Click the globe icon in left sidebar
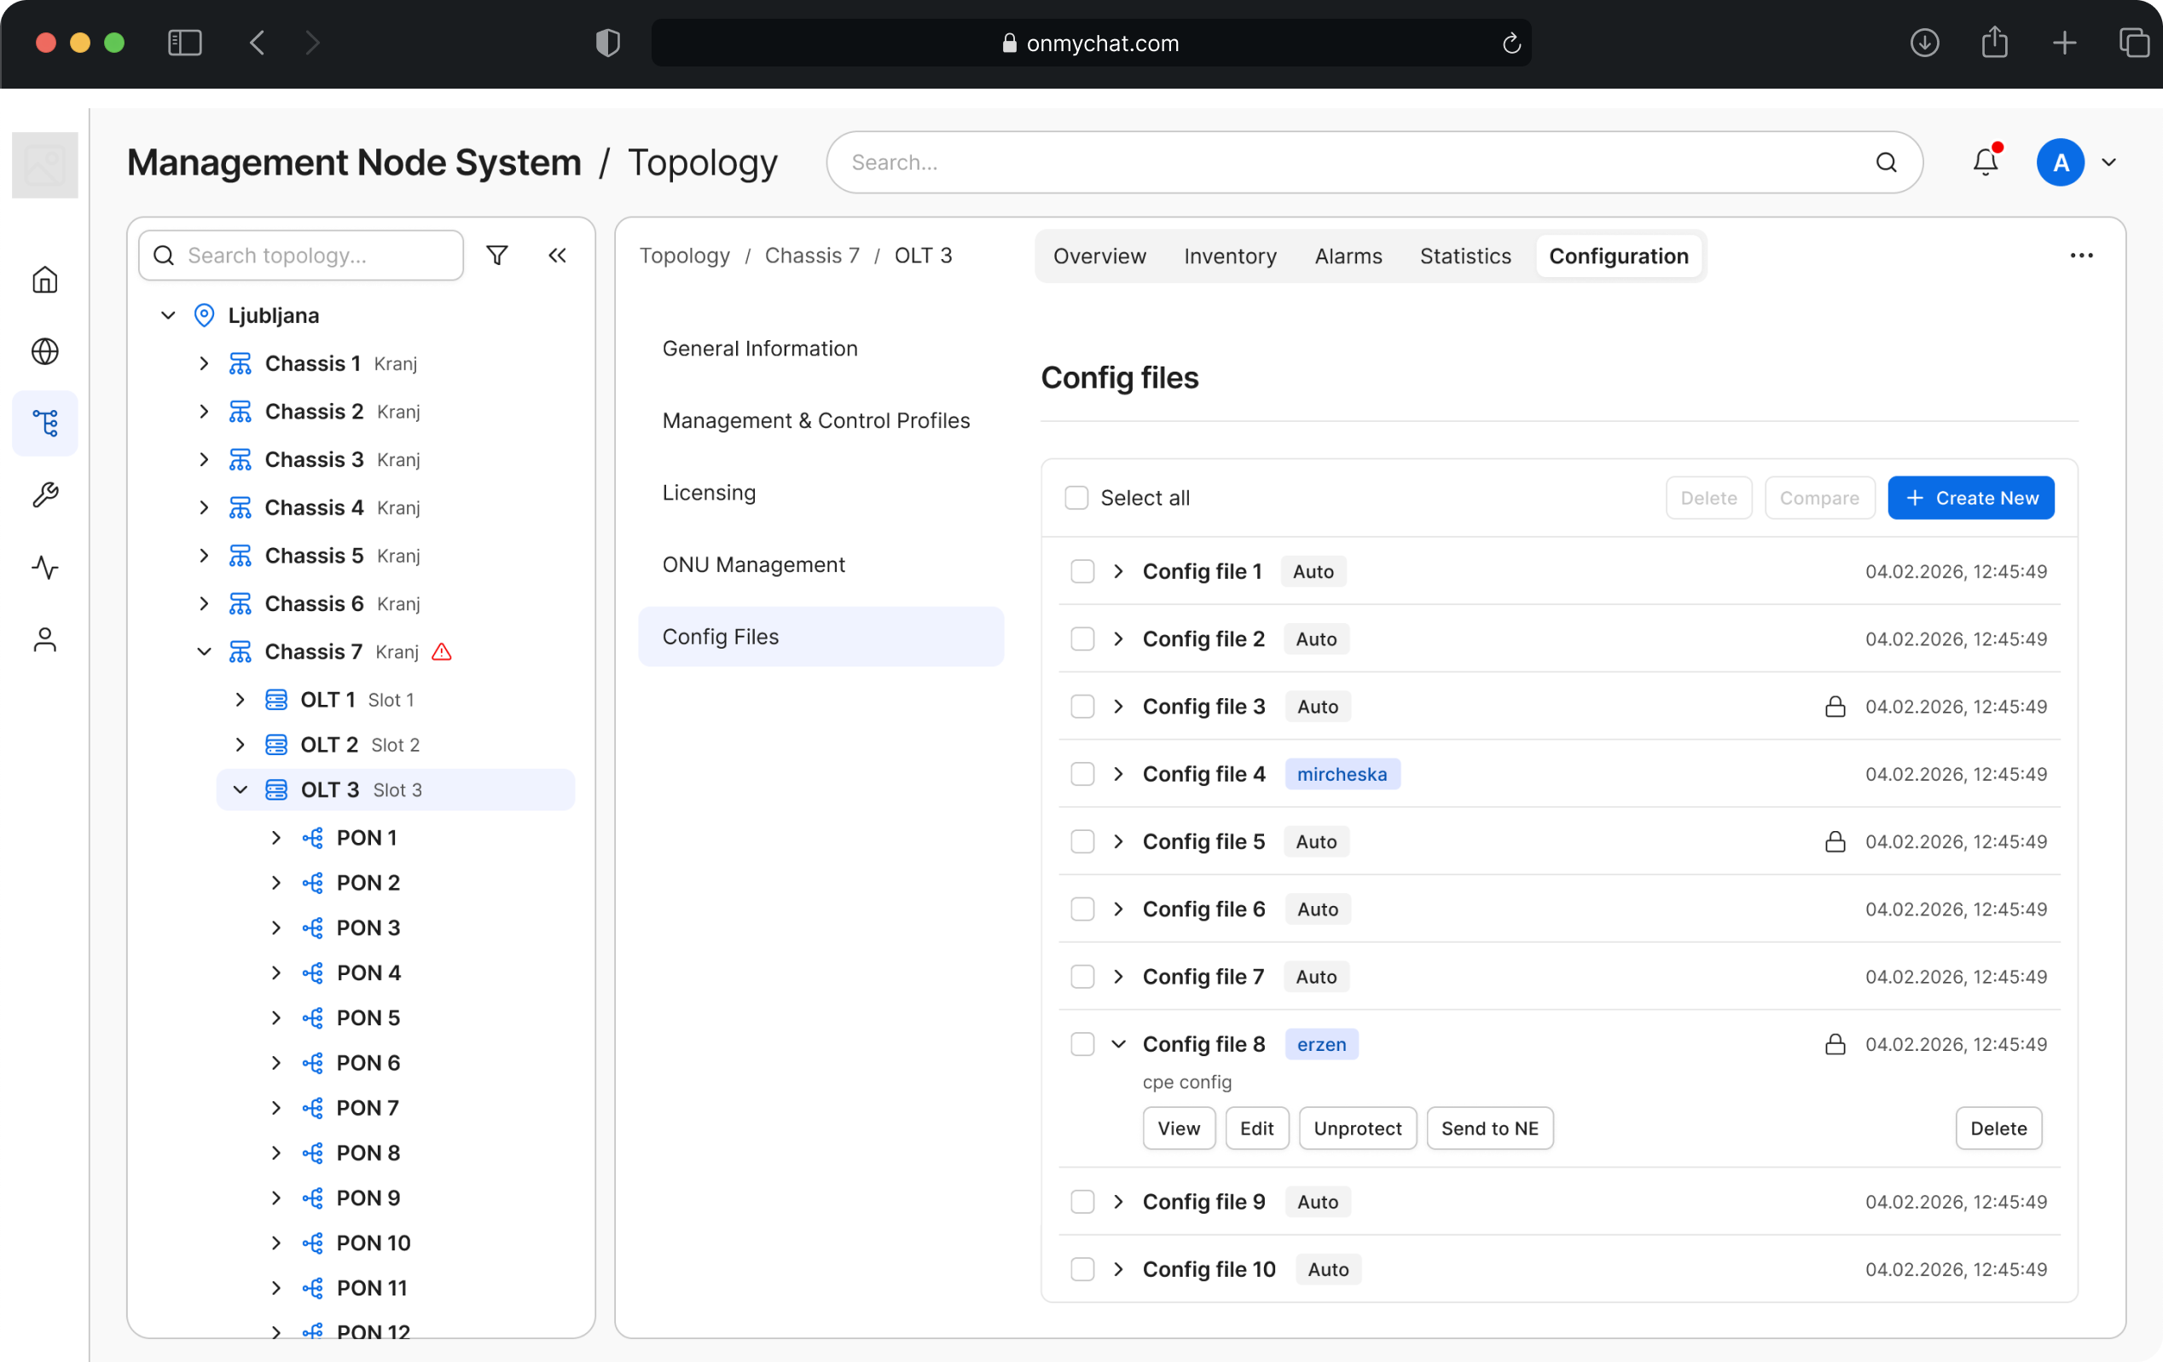Screen dimensions: 2163x1362 (45, 351)
